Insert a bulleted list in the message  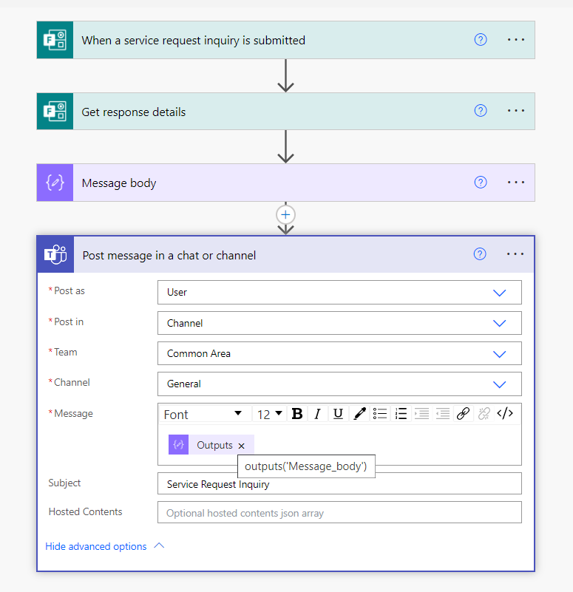pos(380,414)
